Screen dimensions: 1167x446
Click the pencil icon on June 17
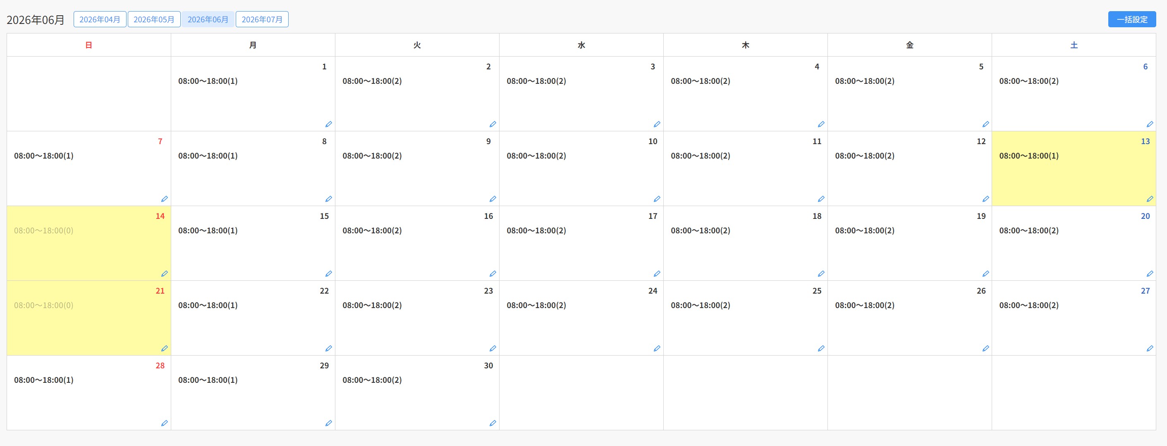(656, 274)
